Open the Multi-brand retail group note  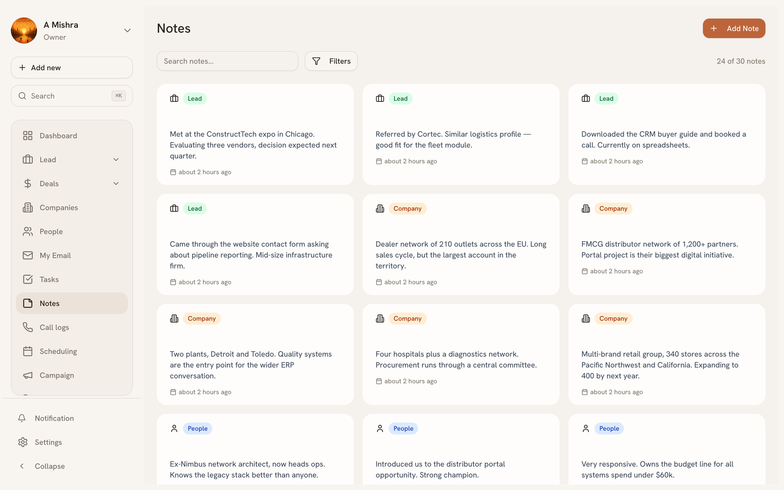667,355
